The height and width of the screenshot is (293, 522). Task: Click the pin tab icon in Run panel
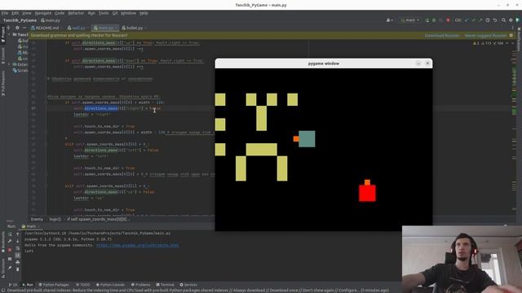coord(10,268)
